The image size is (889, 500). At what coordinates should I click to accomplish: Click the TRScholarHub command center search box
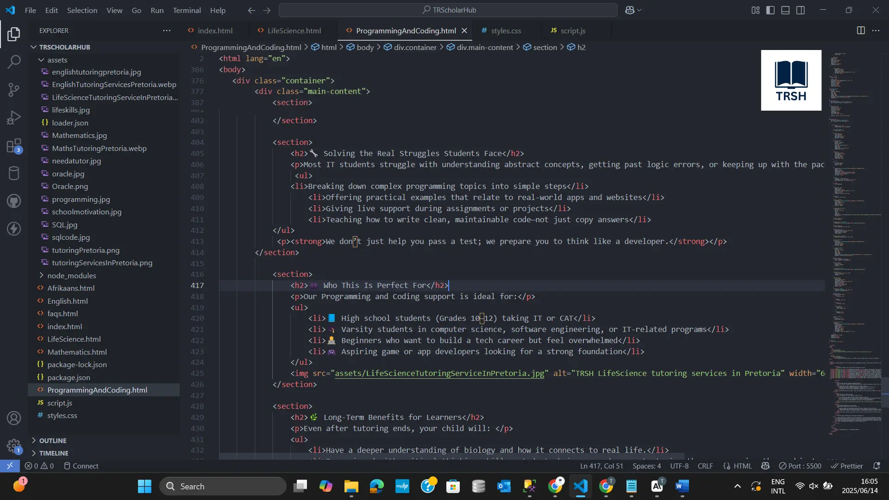coord(448,10)
